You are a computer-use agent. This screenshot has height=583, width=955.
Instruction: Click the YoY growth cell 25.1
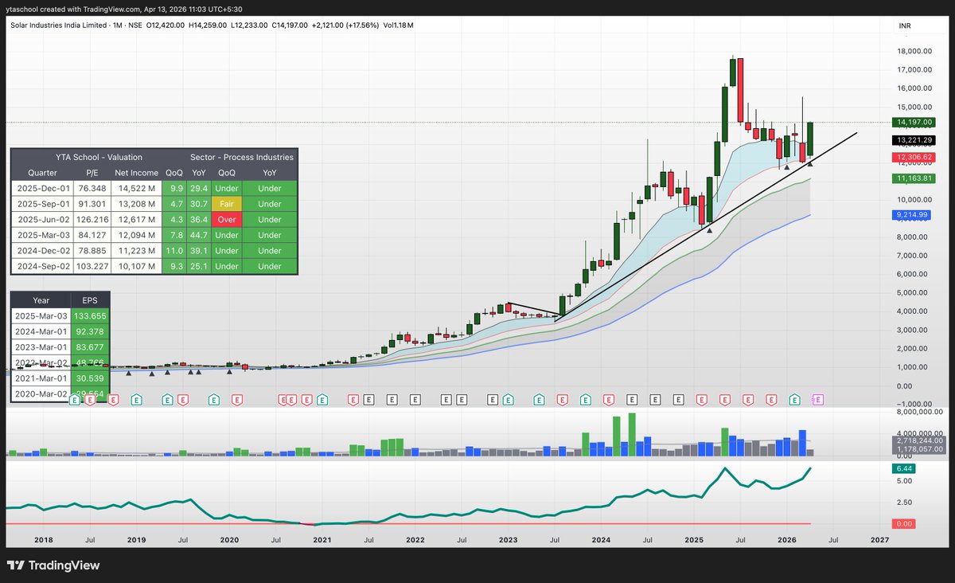[x=199, y=266]
